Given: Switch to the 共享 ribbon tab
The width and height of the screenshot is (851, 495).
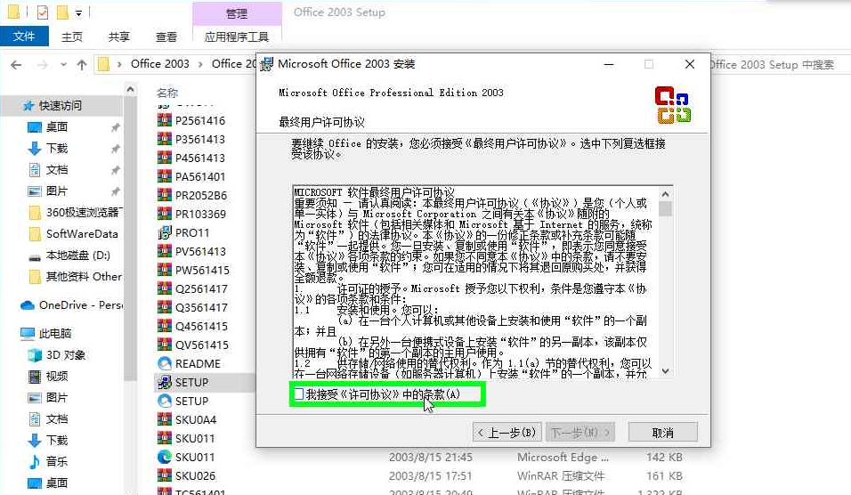Looking at the screenshot, I should pyautogui.click(x=119, y=37).
